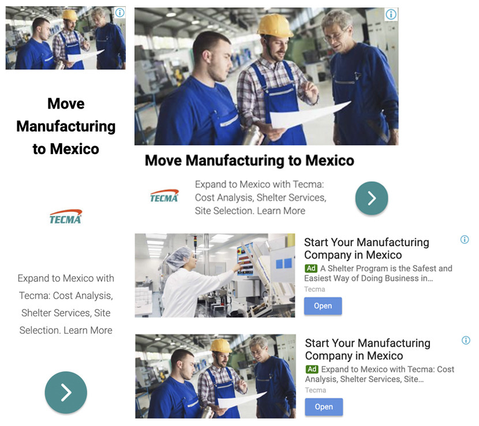479x426 pixels.
Task: Click the headline above 'Expand to Mexico with Tecma: Cost' bottom ad
Action: tap(368, 349)
